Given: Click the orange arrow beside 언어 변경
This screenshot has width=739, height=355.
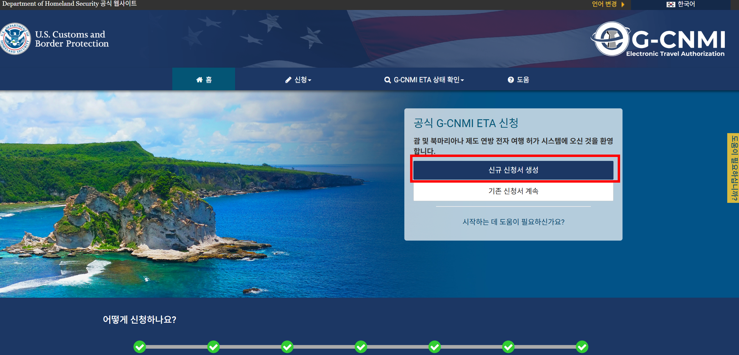Looking at the screenshot, I should point(623,4).
